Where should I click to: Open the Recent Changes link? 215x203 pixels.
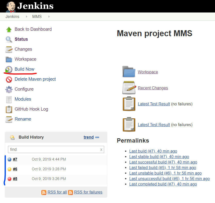pos(153,88)
